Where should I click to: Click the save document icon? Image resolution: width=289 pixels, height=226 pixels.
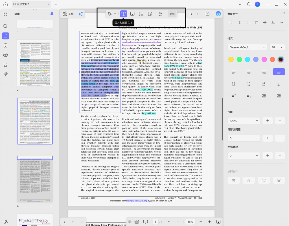(x=207, y=14)
